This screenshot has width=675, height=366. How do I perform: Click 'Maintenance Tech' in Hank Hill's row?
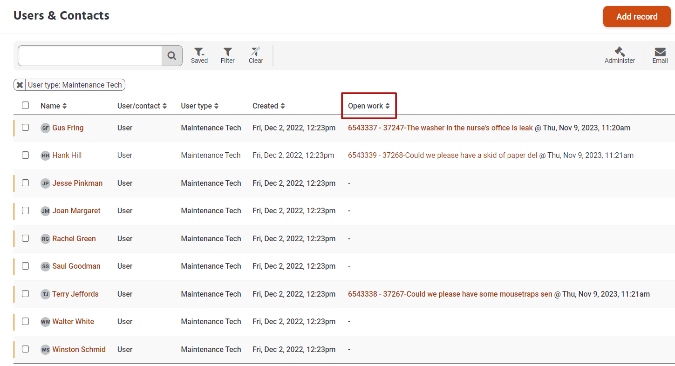211,156
